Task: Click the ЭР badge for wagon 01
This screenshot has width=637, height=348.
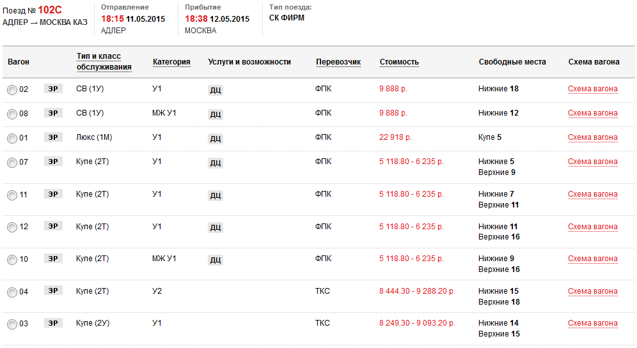Action: [x=53, y=138]
